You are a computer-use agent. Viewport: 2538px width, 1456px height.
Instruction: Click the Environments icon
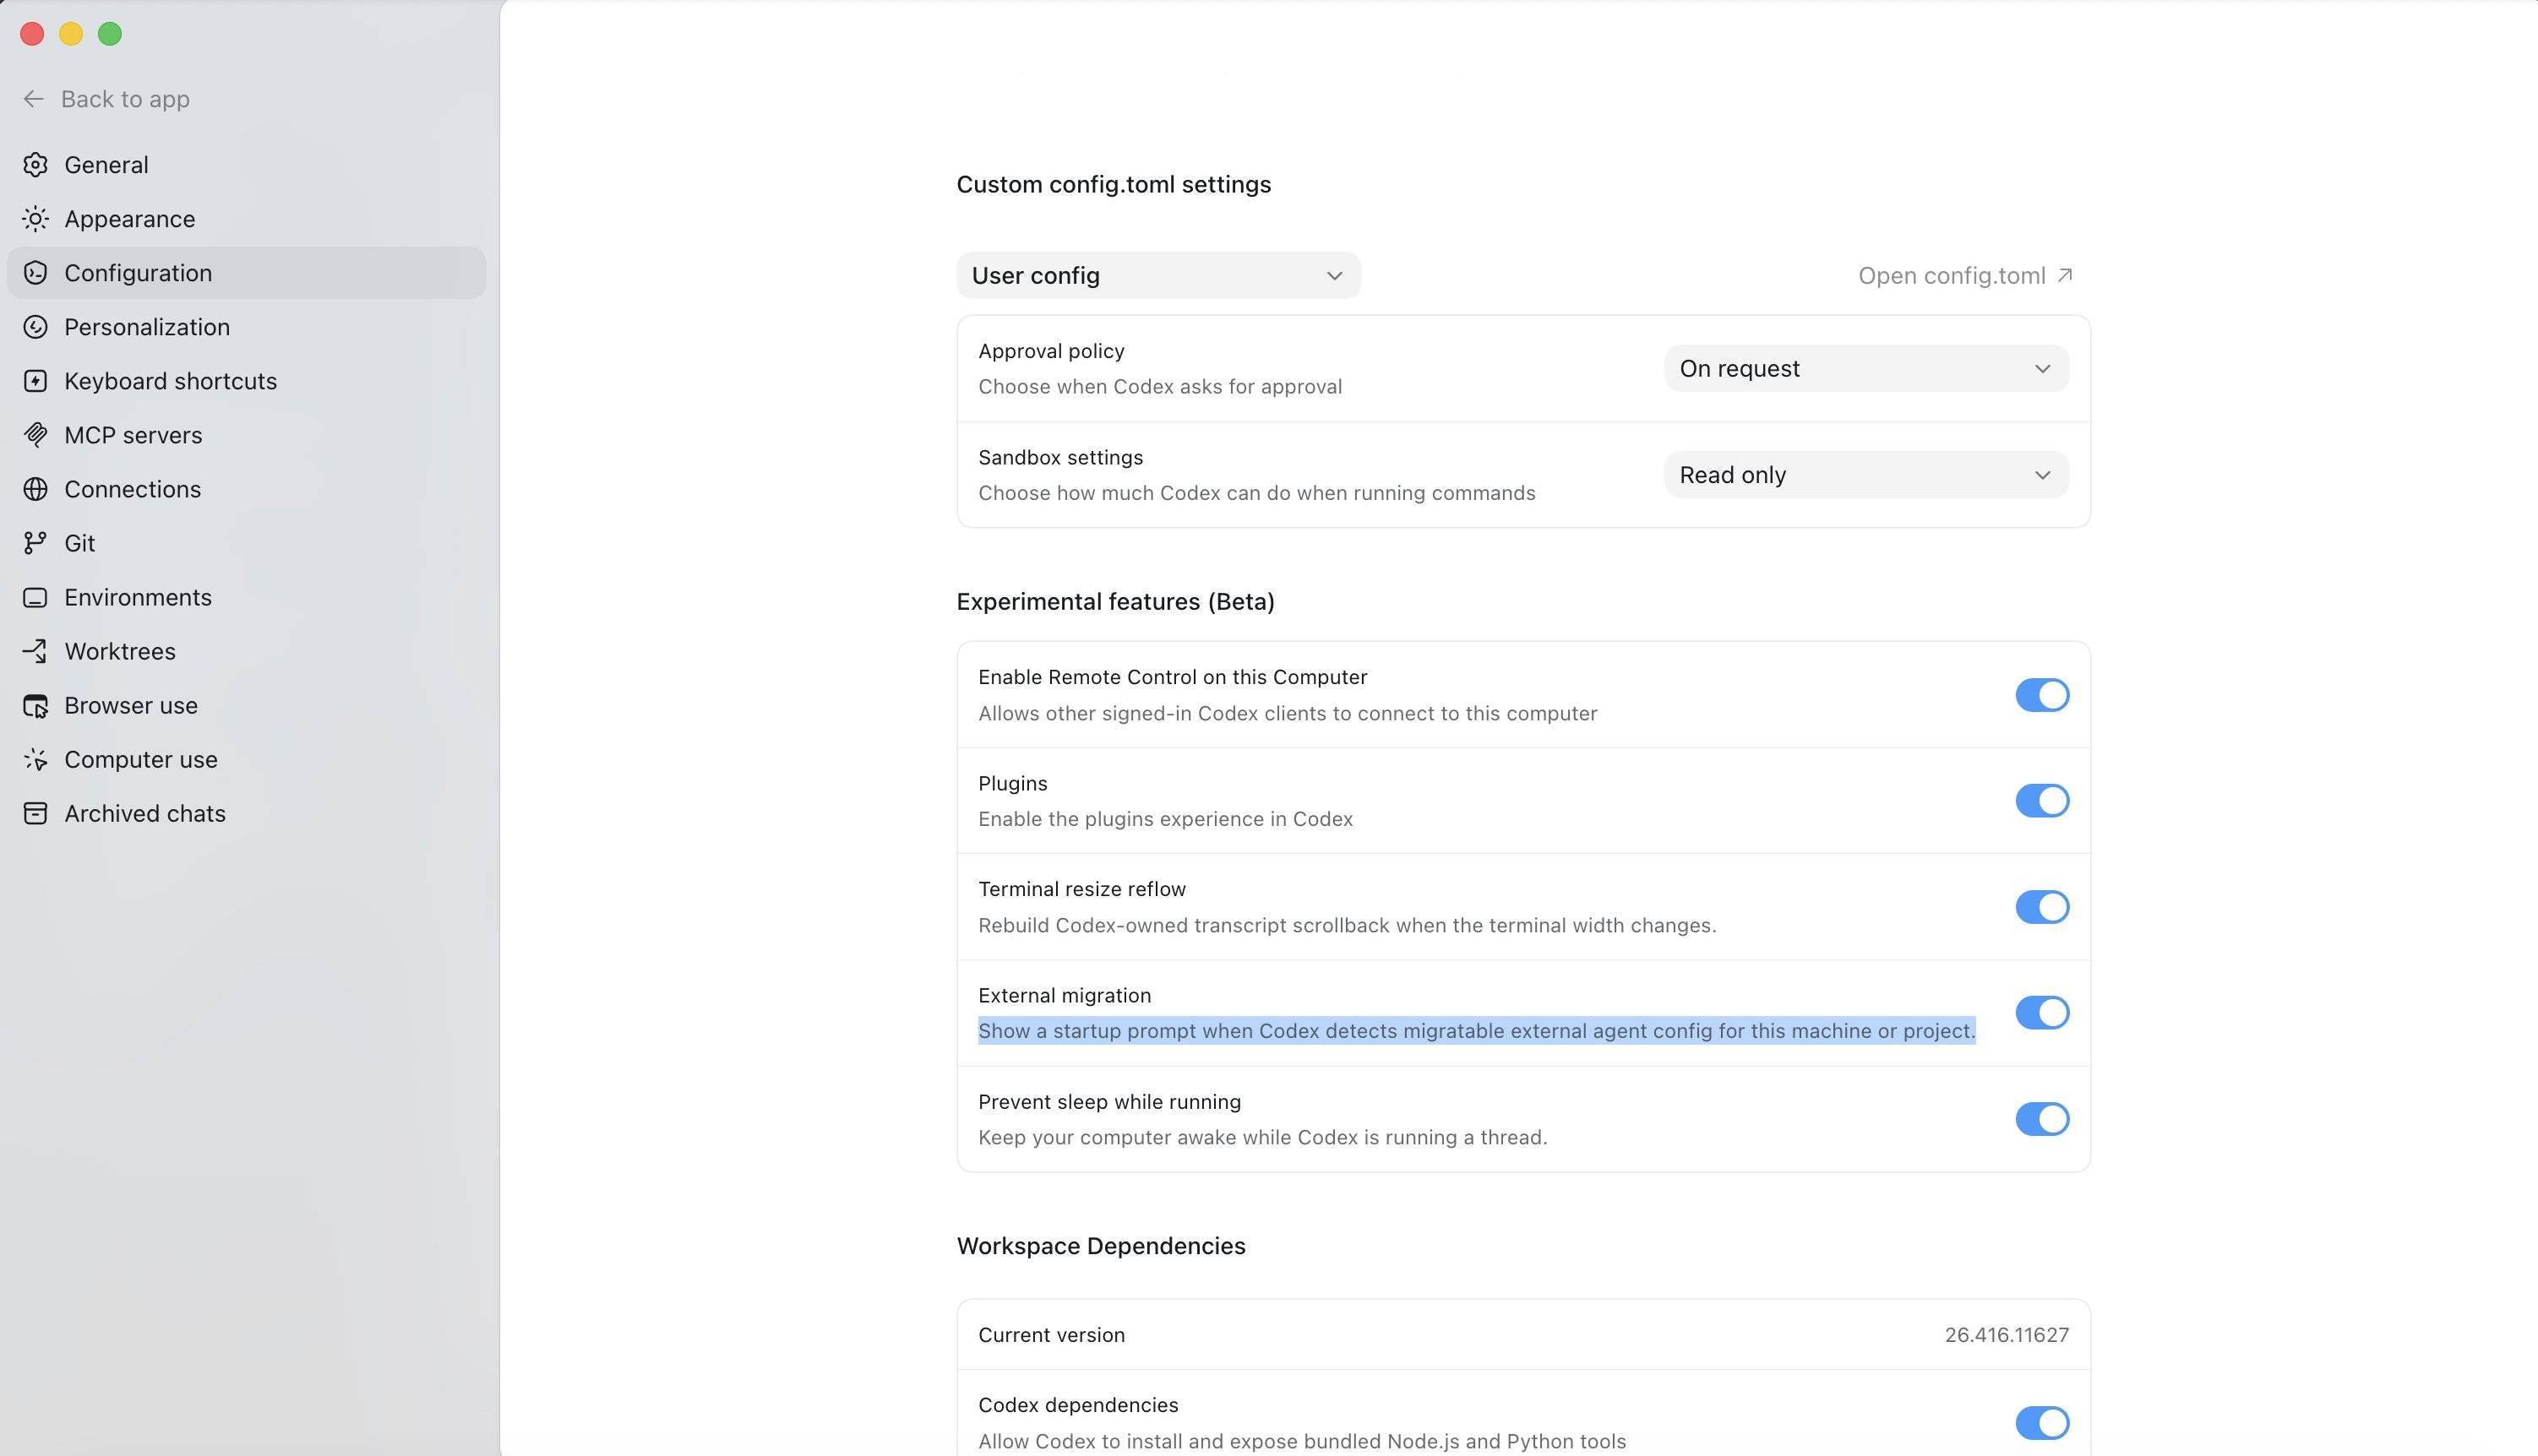click(x=35, y=597)
